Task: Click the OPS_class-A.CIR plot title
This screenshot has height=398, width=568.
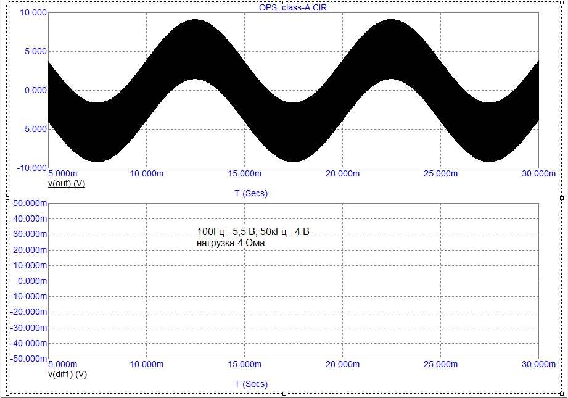Action: [293, 7]
